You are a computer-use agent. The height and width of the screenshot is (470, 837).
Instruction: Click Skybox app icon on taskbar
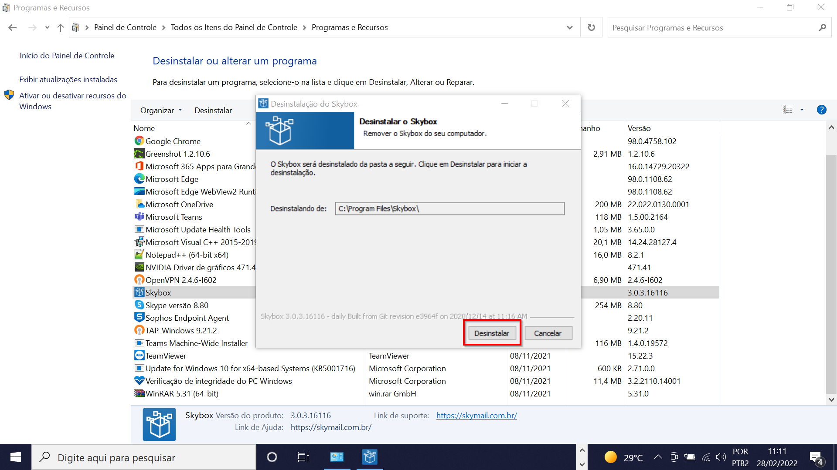[x=370, y=457]
